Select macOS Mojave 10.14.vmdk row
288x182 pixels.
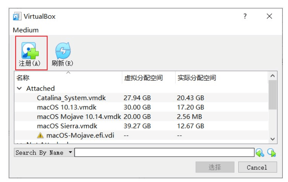point(141,116)
